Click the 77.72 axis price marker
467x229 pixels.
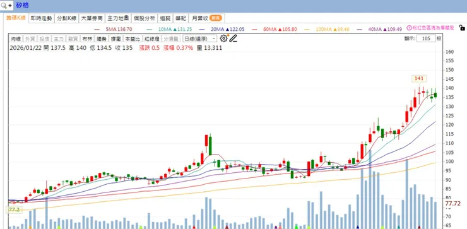click(x=452, y=204)
